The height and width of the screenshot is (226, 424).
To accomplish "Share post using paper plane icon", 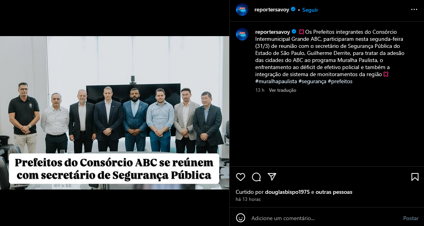I will click(272, 177).
